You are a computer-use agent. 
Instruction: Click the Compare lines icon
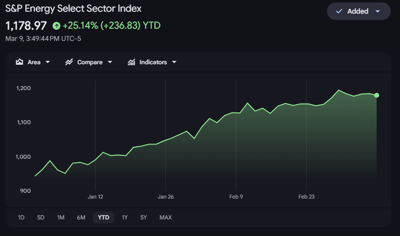click(x=69, y=62)
